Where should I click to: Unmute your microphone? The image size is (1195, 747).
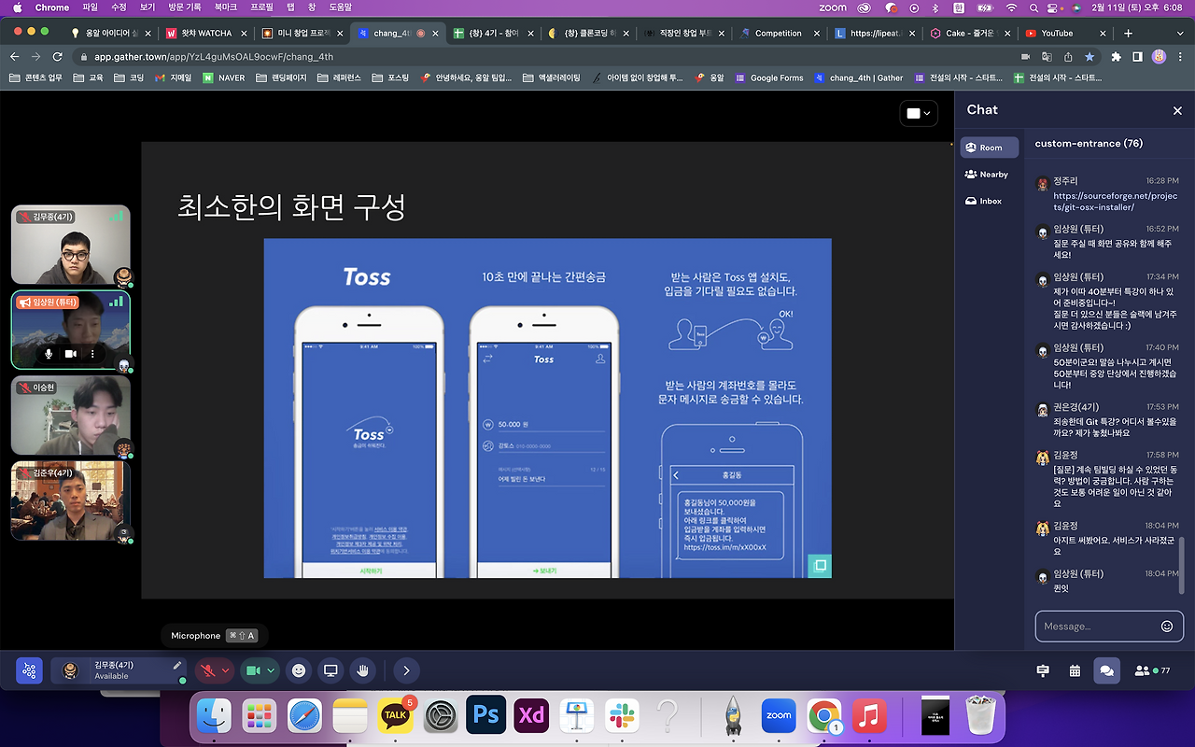[207, 670]
